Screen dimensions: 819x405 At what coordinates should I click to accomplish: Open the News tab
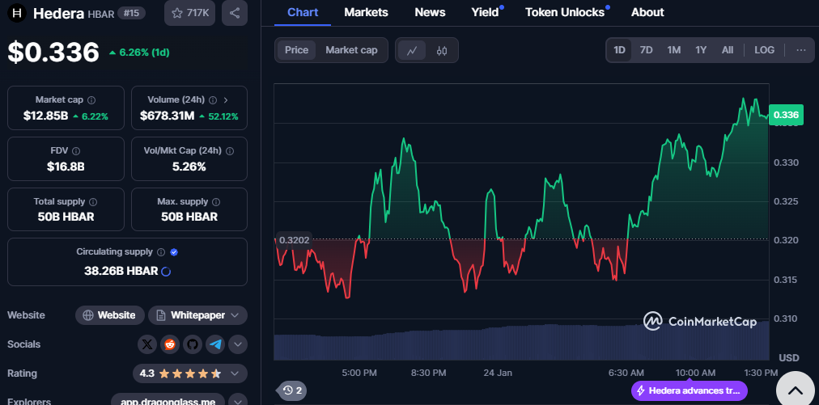(x=430, y=12)
